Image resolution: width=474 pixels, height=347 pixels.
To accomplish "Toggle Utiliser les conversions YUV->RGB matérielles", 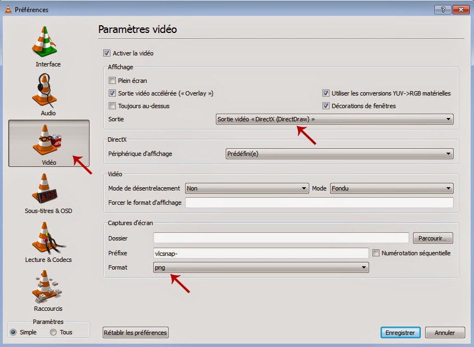I will 326,93.
